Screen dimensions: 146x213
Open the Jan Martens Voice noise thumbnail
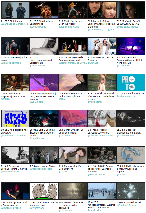click(x=15, y=46)
